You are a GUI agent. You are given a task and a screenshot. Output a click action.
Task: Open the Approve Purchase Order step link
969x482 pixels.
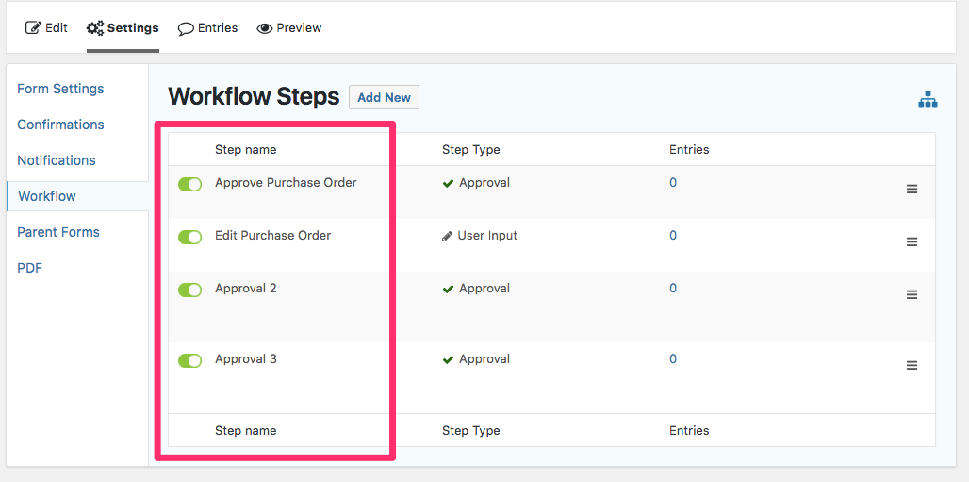click(286, 183)
